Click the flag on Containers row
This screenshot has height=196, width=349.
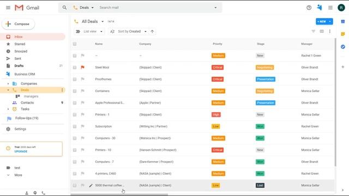coord(82,91)
